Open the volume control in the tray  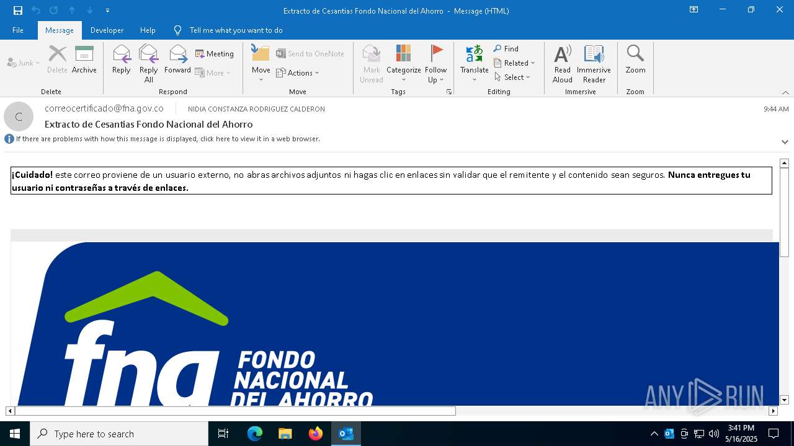(x=714, y=434)
